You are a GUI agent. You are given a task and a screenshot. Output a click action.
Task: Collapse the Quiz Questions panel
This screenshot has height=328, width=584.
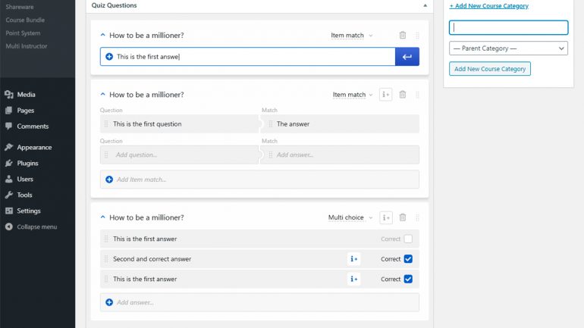tap(425, 5)
